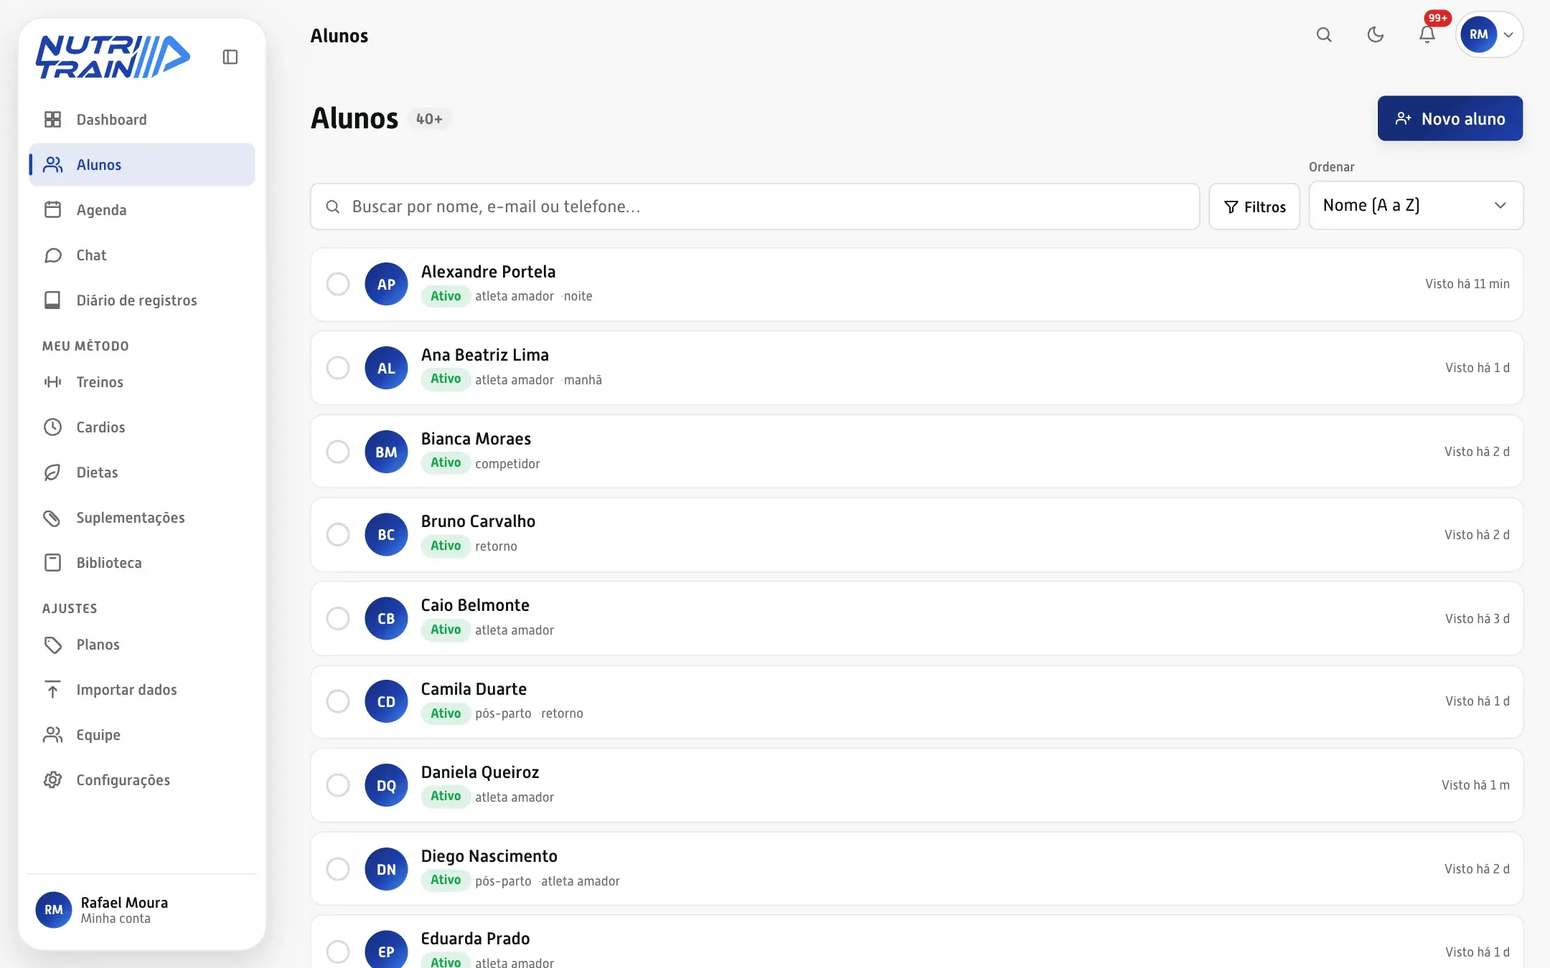Click the NutriTrain logo

pyautogui.click(x=113, y=57)
